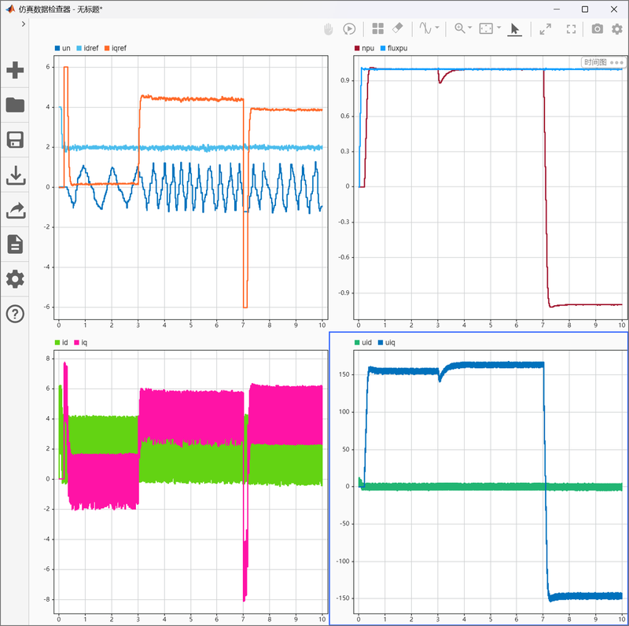Open the subplot layout grid icon
The height and width of the screenshot is (626, 629).
[378, 28]
